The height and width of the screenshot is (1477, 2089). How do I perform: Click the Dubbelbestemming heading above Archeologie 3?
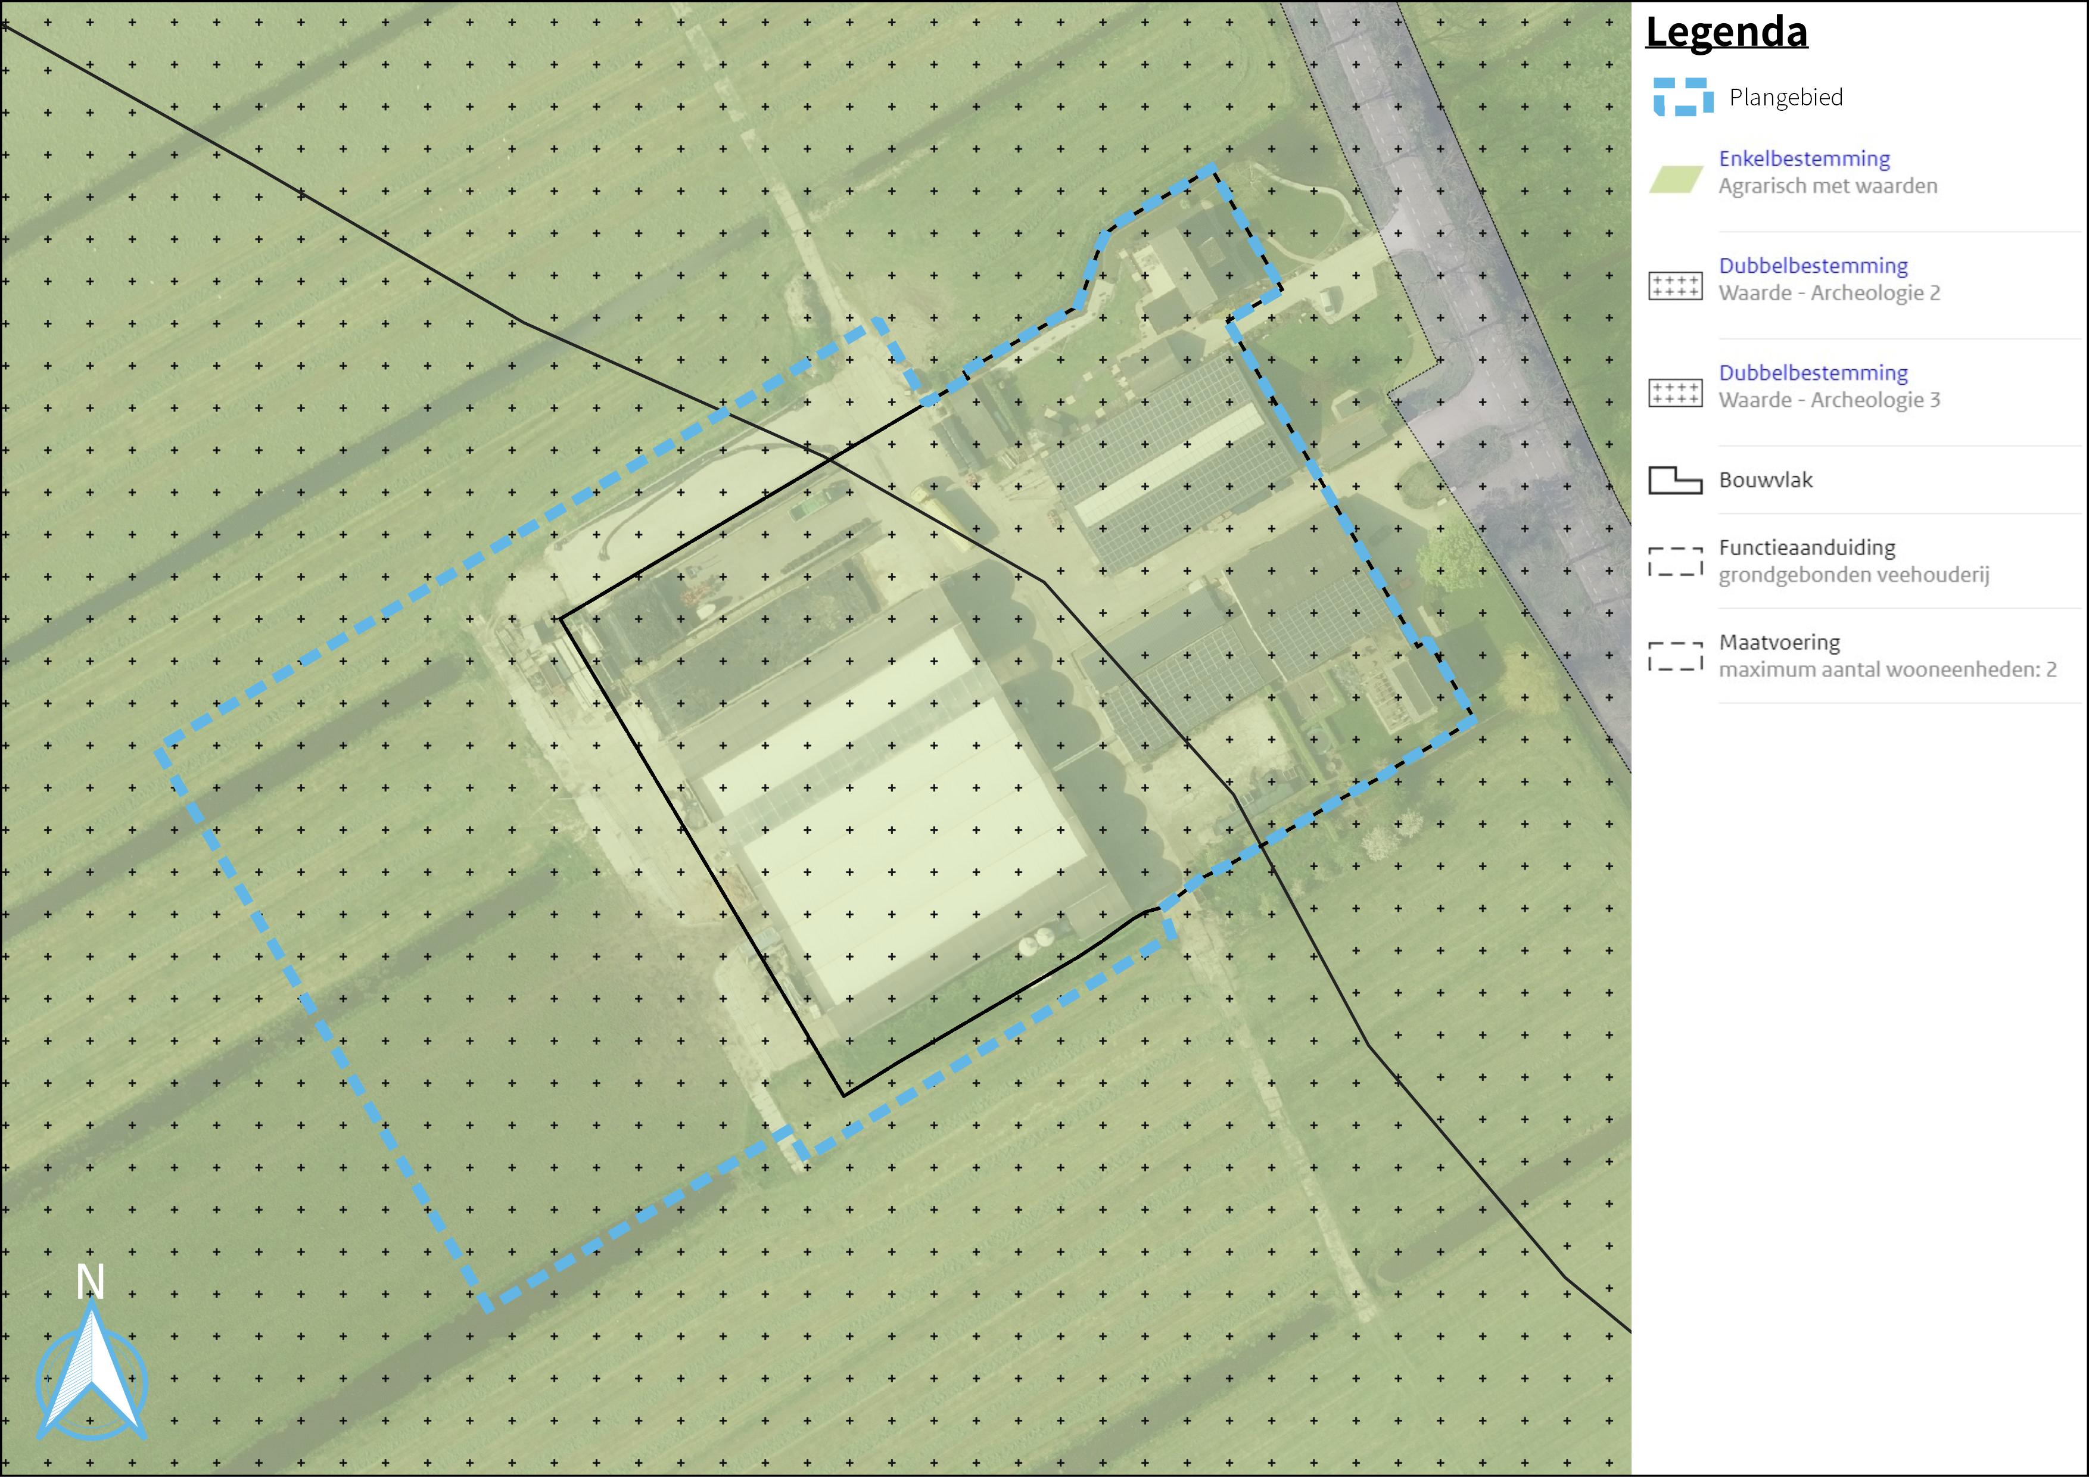(x=1813, y=373)
